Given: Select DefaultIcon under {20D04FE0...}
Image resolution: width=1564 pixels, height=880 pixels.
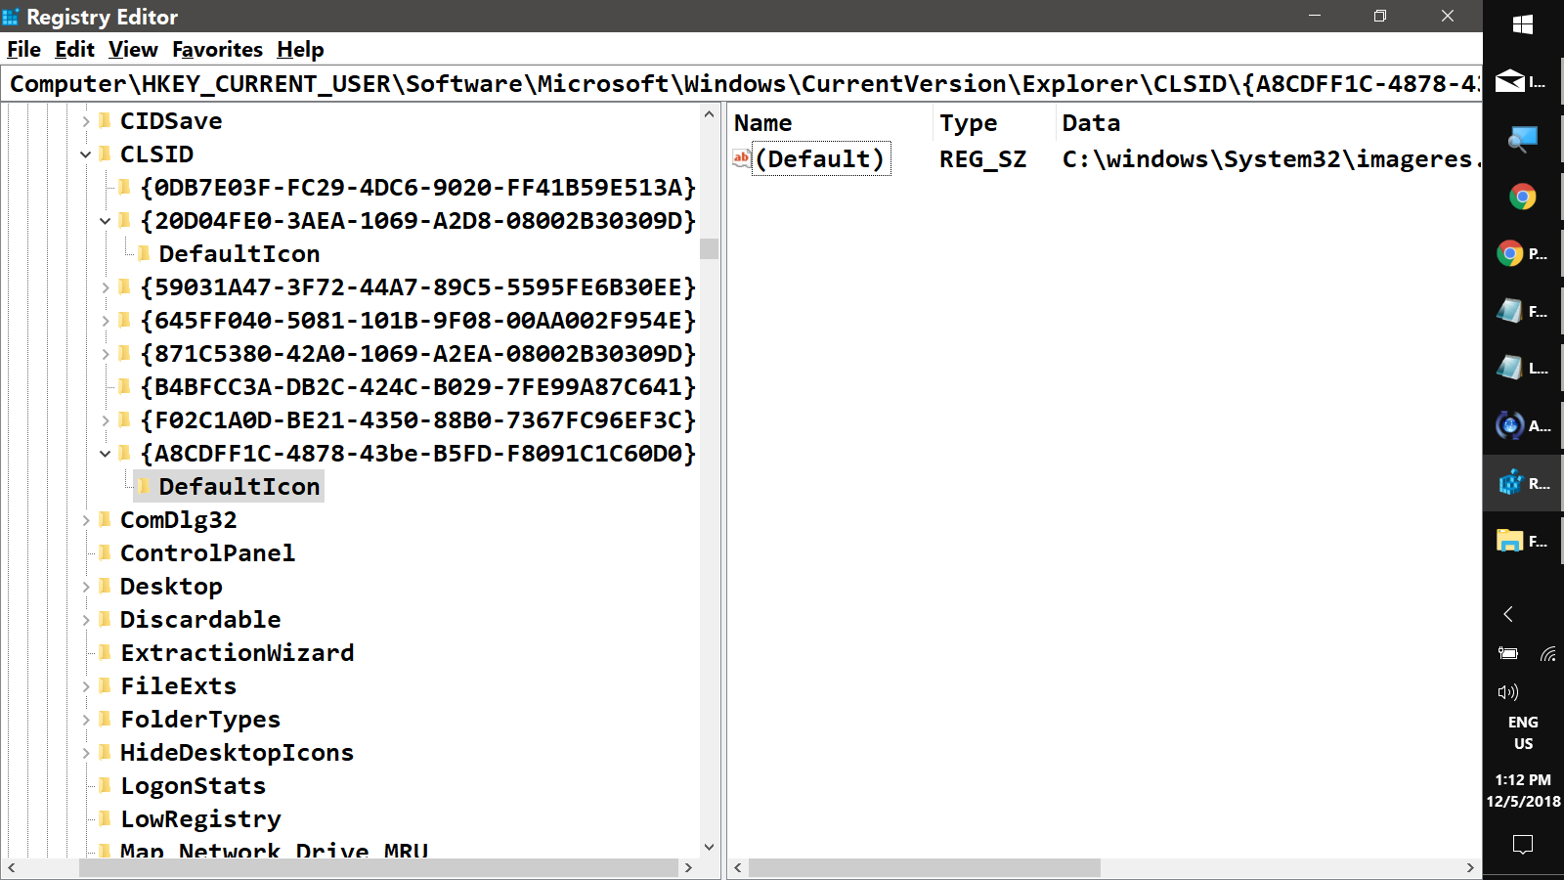Looking at the screenshot, I should point(239,253).
